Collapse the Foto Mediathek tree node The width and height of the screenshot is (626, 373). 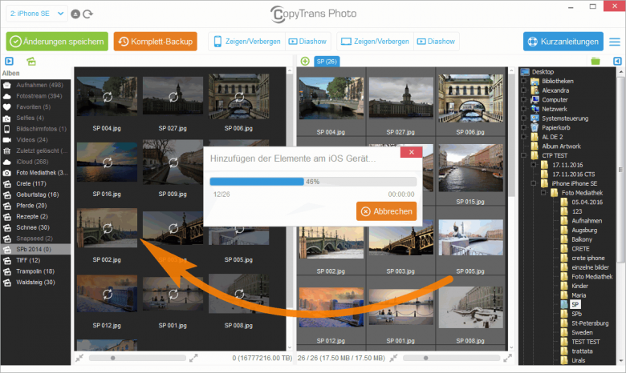[x=543, y=192]
